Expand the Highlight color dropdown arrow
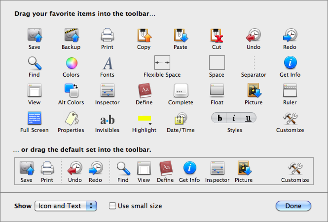The height and width of the screenshot is (222, 328). coord(150,124)
